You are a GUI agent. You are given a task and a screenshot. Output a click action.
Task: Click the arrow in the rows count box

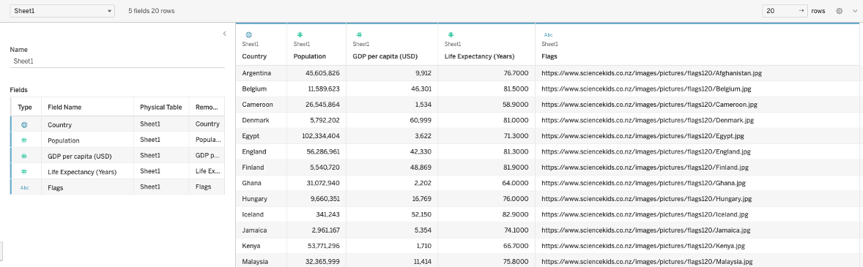(x=801, y=11)
